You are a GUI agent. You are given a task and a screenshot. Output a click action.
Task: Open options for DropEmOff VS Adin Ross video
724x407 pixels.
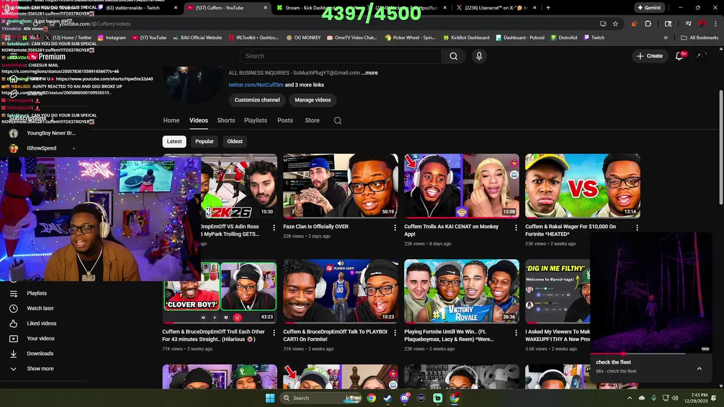point(274,227)
